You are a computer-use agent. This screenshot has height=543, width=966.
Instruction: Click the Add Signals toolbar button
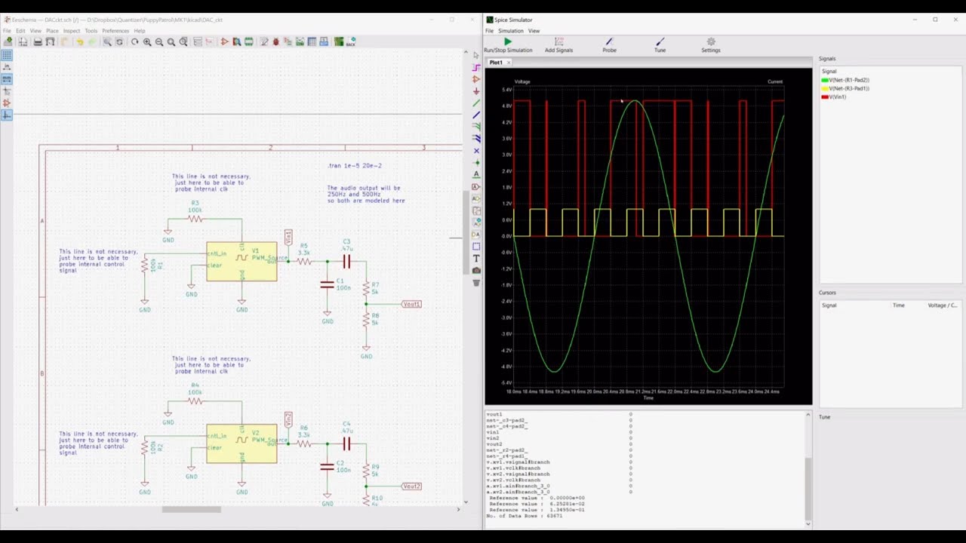[x=558, y=45]
